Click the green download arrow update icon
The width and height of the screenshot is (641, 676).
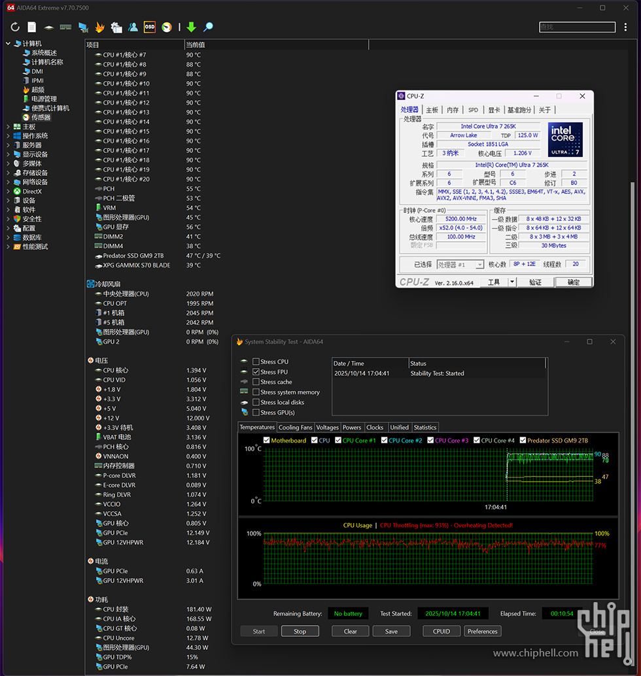pyautogui.click(x=191, y=27)
